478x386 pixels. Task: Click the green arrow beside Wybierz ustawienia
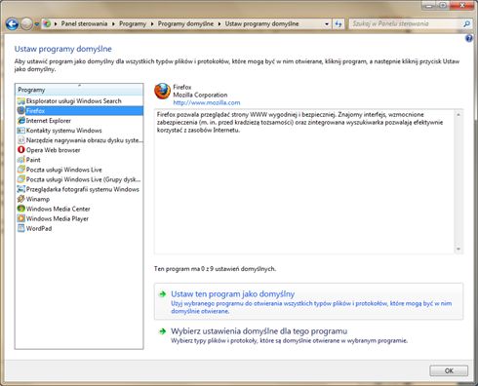click(x=162, y=331)
